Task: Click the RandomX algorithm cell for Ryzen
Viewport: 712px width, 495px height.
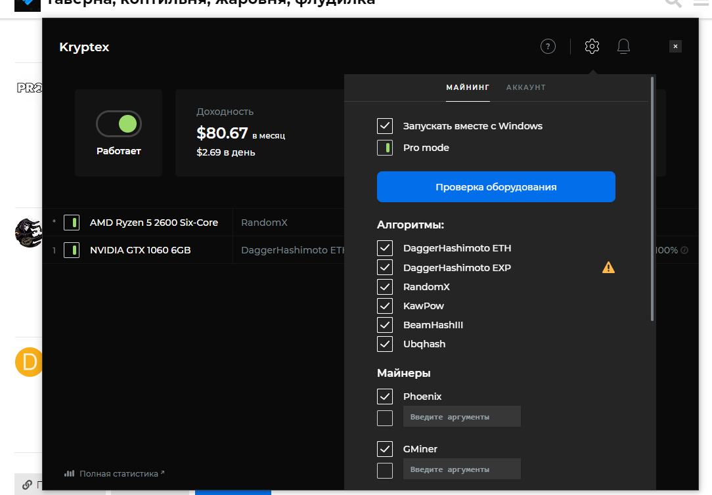Action: (x=264, y=223)
